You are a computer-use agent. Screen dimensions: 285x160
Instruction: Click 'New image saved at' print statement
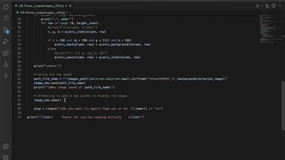74,87
